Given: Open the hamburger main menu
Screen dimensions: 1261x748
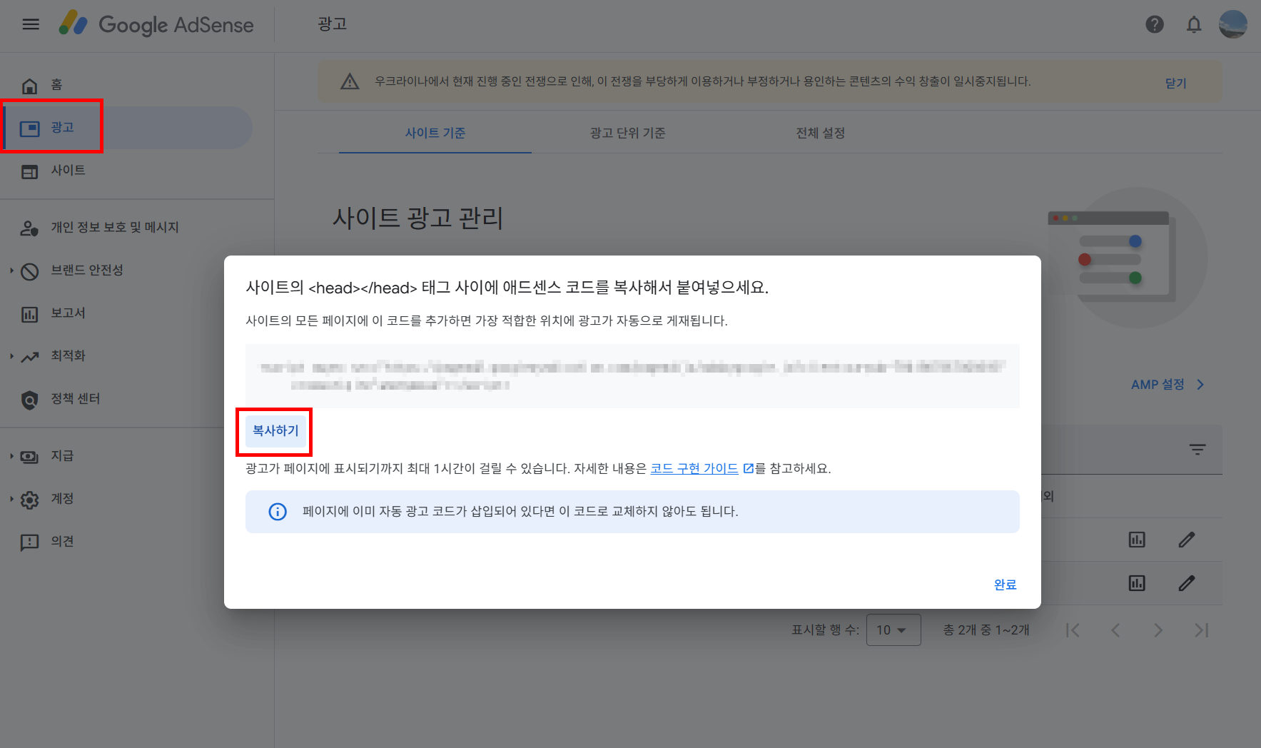Looking at the screenshot, I should 31,24.
